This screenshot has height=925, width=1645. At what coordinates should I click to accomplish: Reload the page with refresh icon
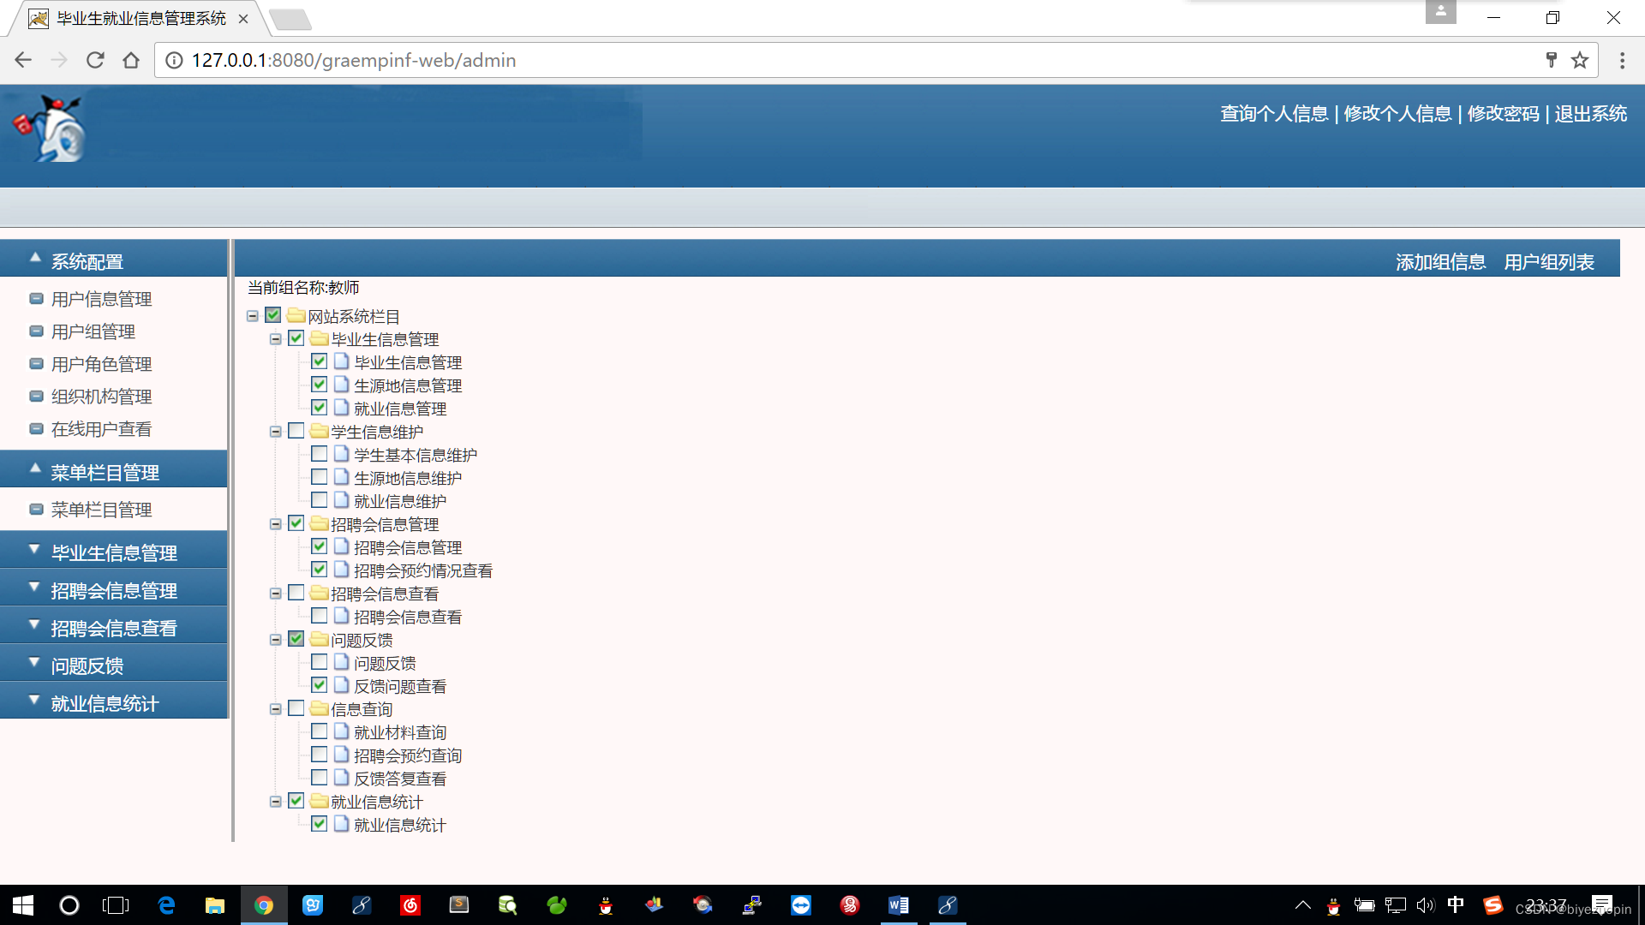pyautogui.click(x=95, y=60)
